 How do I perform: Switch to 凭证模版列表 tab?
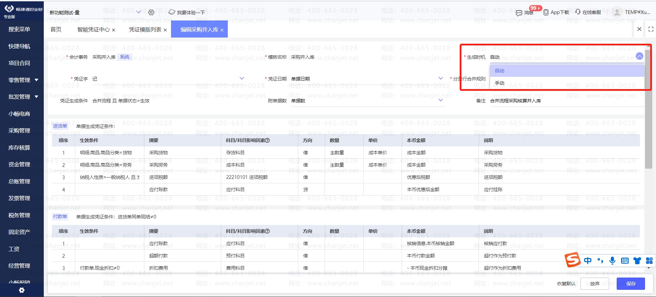coord(145,29)
